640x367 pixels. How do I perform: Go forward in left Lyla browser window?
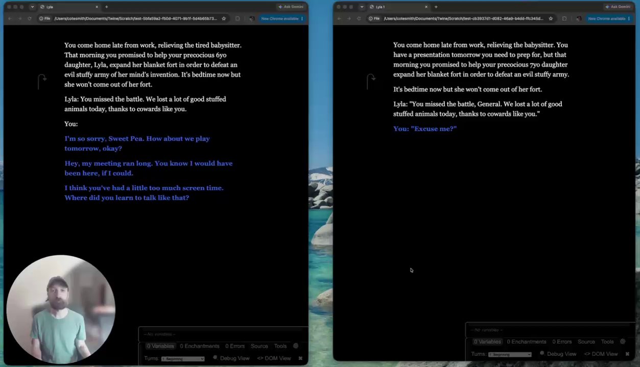(19, 18)
